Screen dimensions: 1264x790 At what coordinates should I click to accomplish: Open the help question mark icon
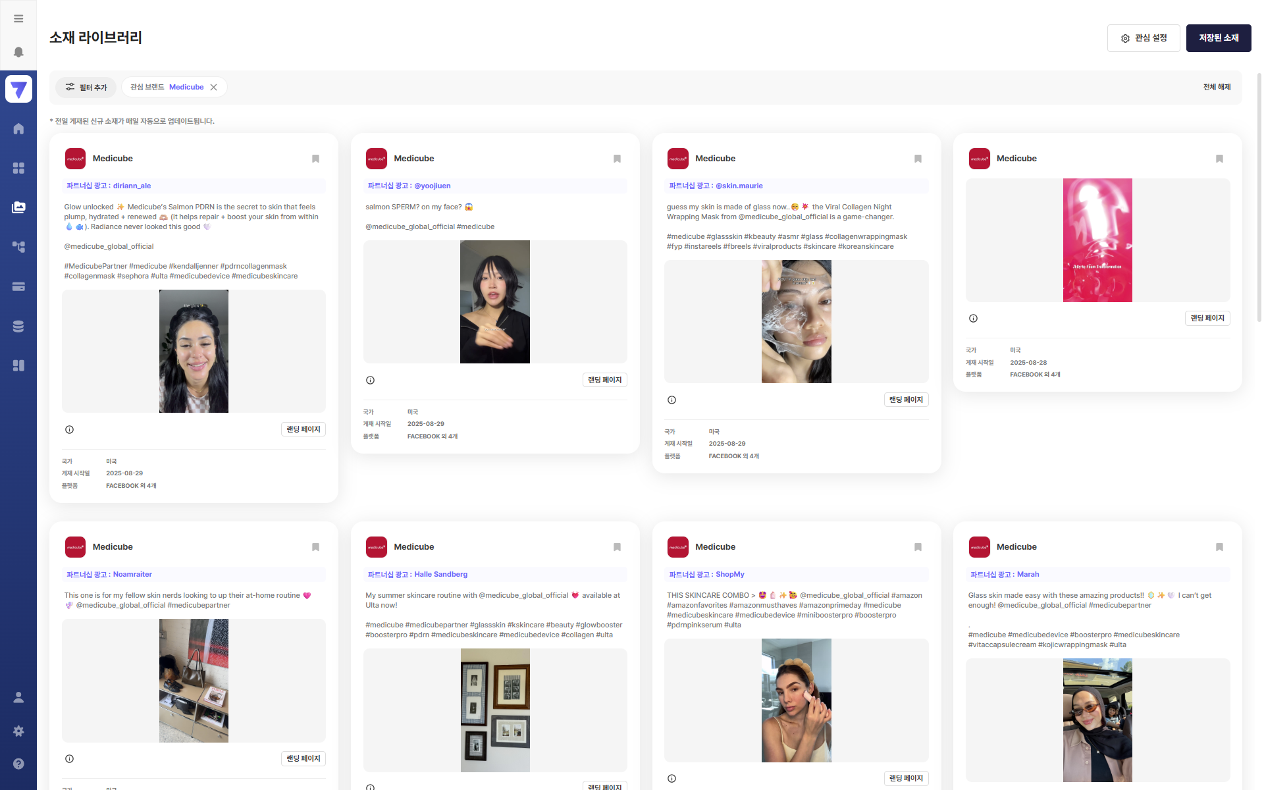click(18, 764)
